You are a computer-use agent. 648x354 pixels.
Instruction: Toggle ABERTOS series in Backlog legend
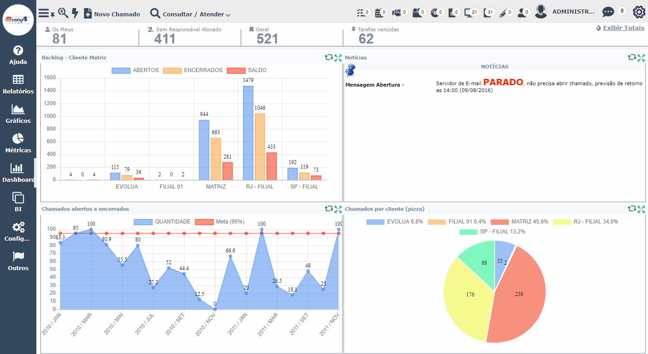pyautogui.click(x=121, y=70)
